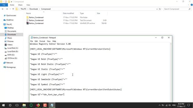Expand the address bar history dropdown
Image resolution: width=193 pixels, height=108 pixels.
157,9
